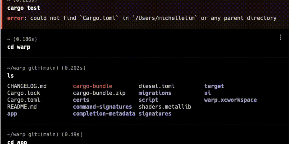
Task: Select cargo-bundle.zip in the listing
Action: [x=99, y=93]
